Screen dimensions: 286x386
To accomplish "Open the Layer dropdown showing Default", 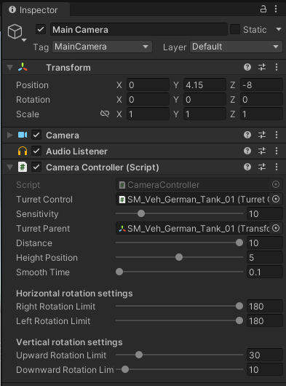I will (x=236, y=47).
